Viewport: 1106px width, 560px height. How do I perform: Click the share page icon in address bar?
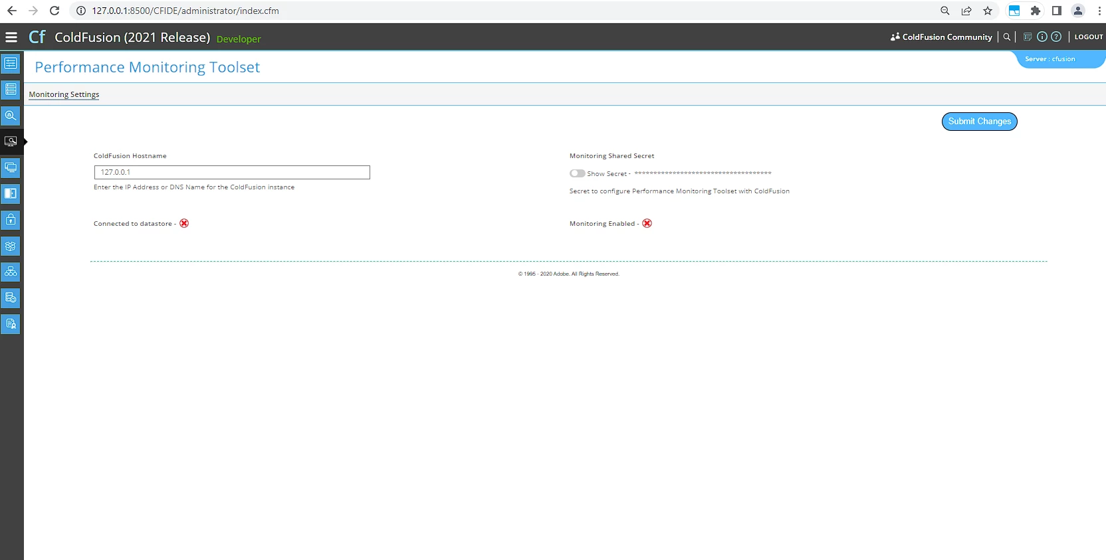[x=966, y=11]
